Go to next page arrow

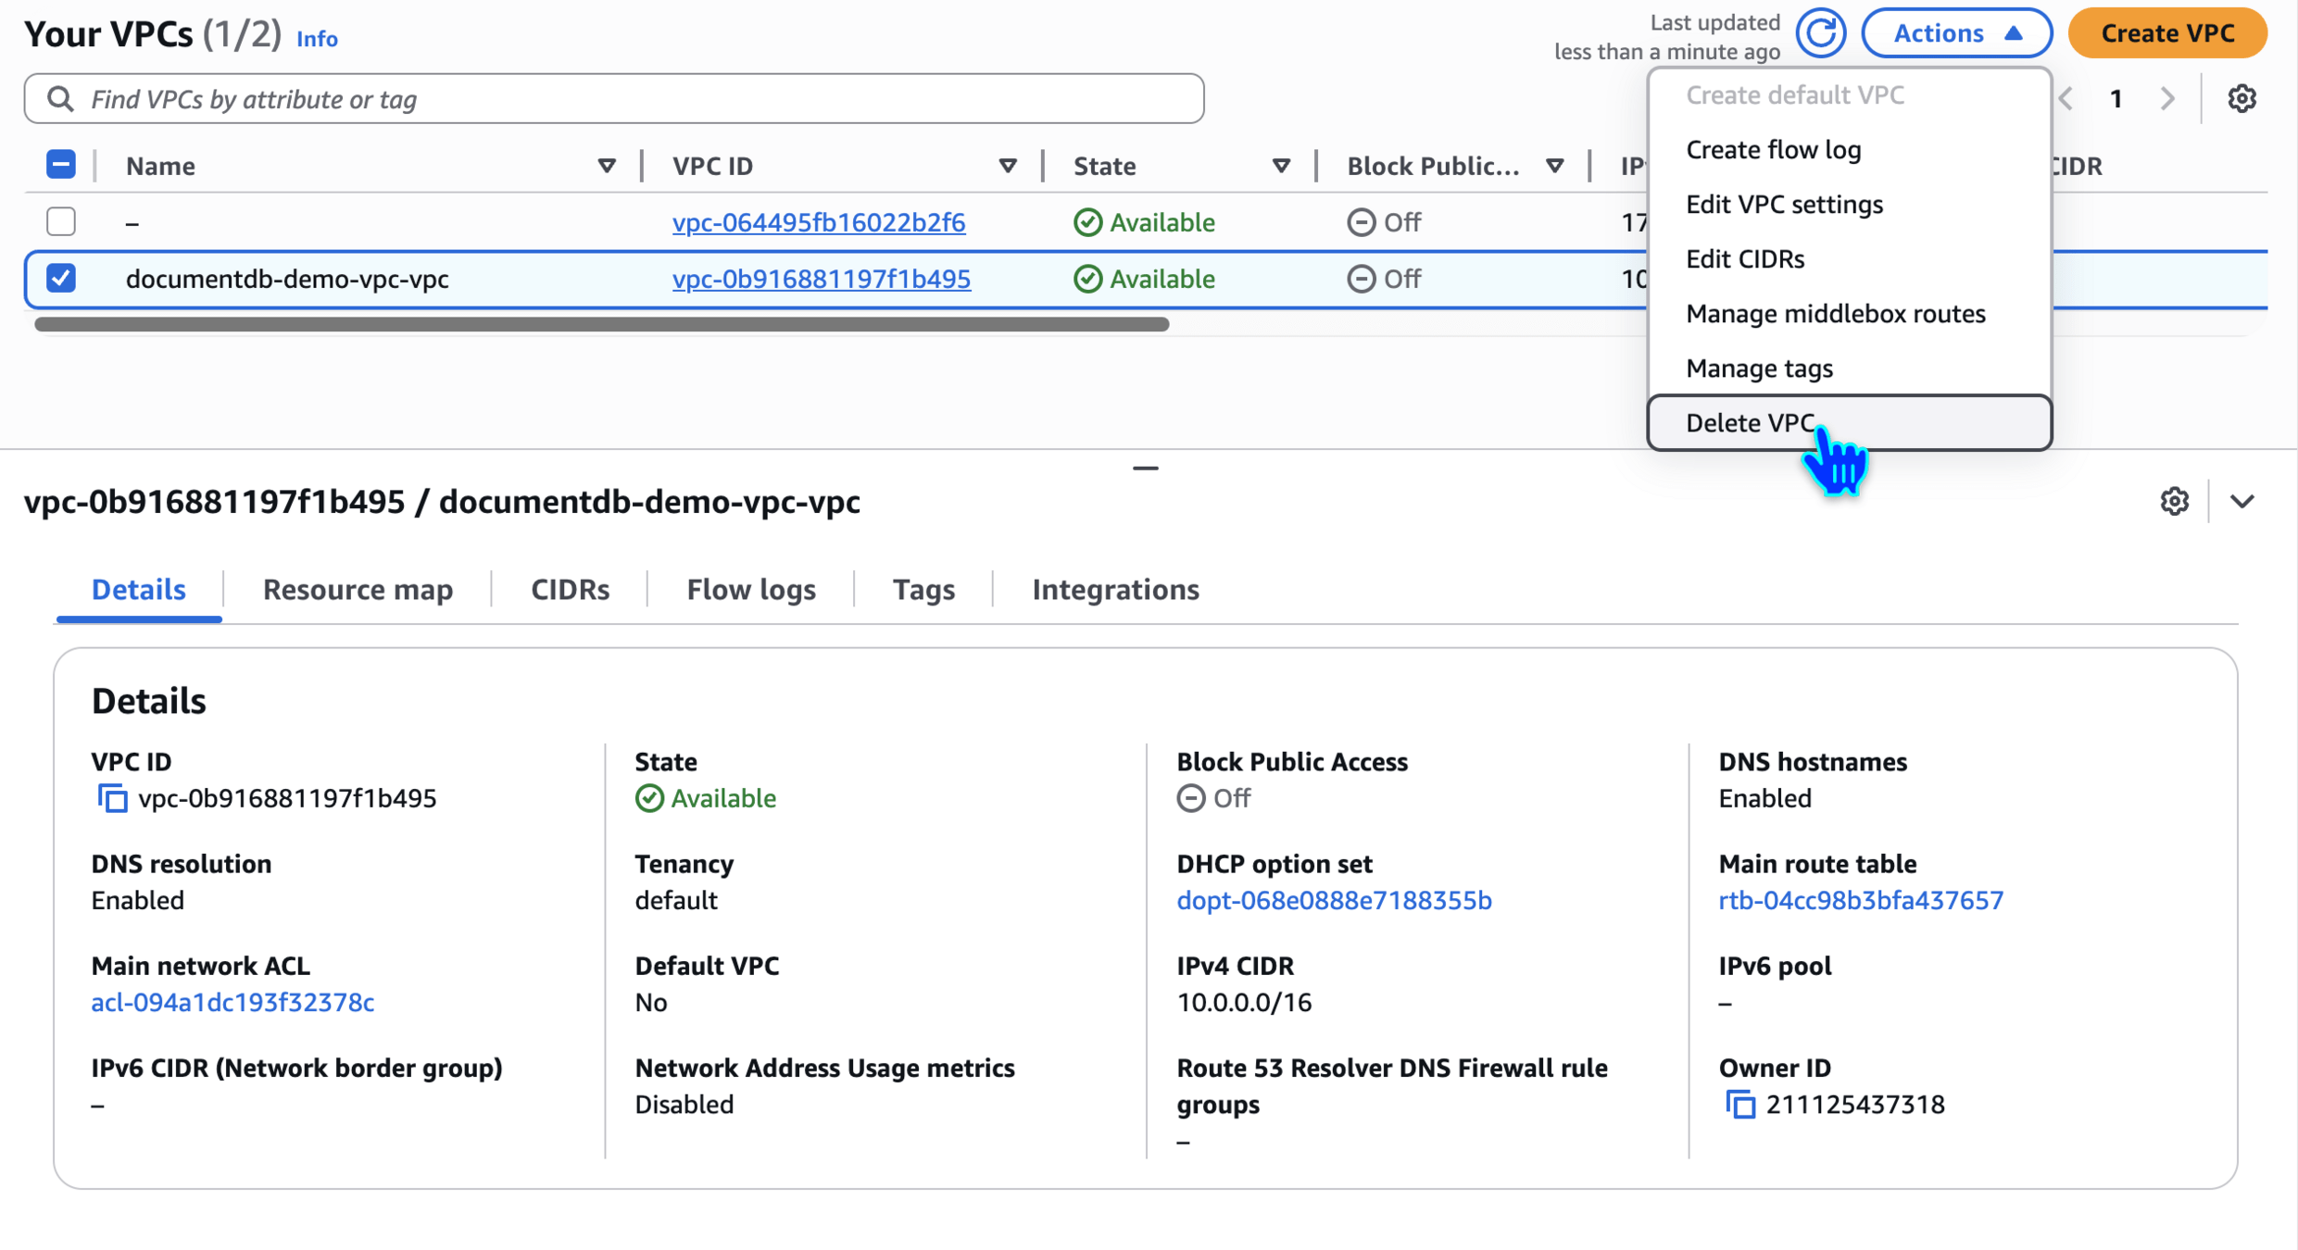[2167, 98]
